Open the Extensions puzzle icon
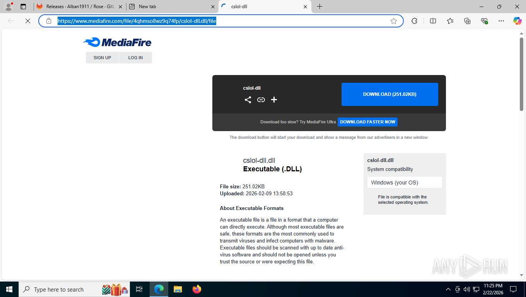The image size is (526, 297). coord(414,21)
